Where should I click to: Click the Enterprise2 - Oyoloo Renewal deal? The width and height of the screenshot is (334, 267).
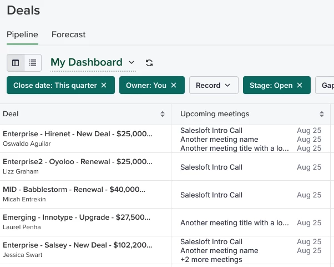pos(77,161)
